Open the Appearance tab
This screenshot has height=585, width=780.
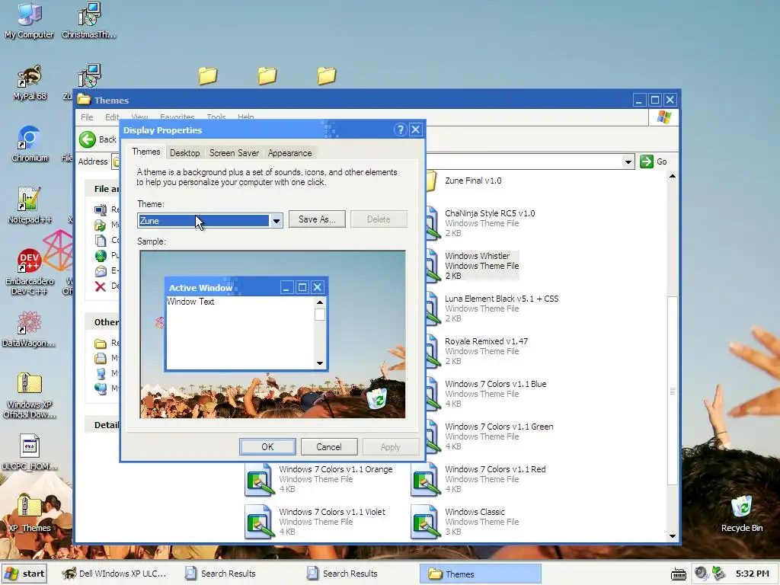click(289, 153)
